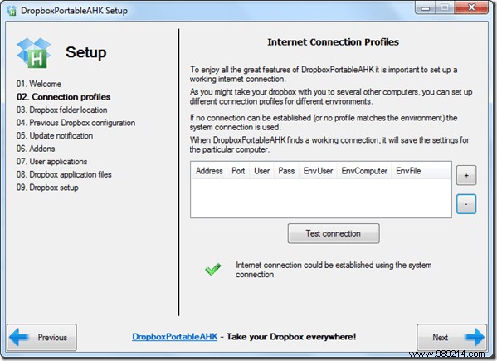
Task: Remove a connection profile with the minus button
Action: 466,204
